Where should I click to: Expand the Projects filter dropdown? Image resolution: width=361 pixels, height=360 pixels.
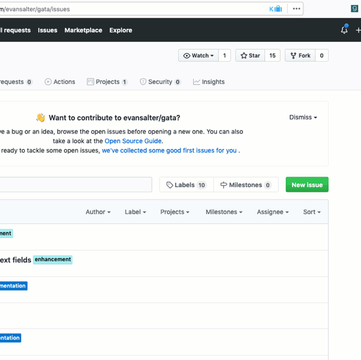(x=175, y=212)
